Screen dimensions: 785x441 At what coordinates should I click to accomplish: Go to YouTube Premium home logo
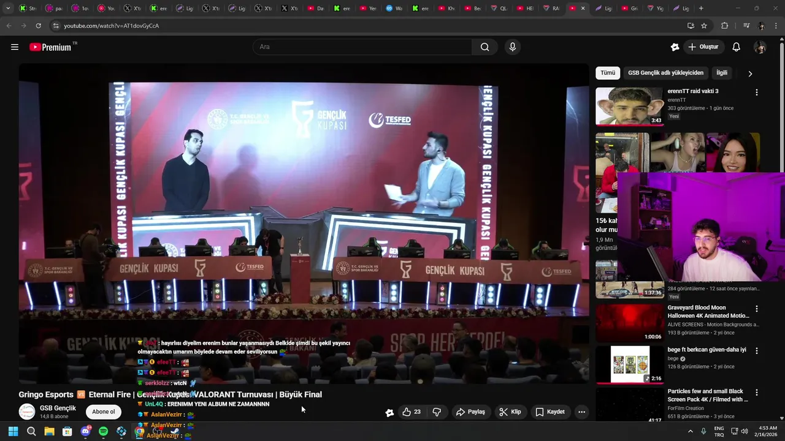[50, 47]
